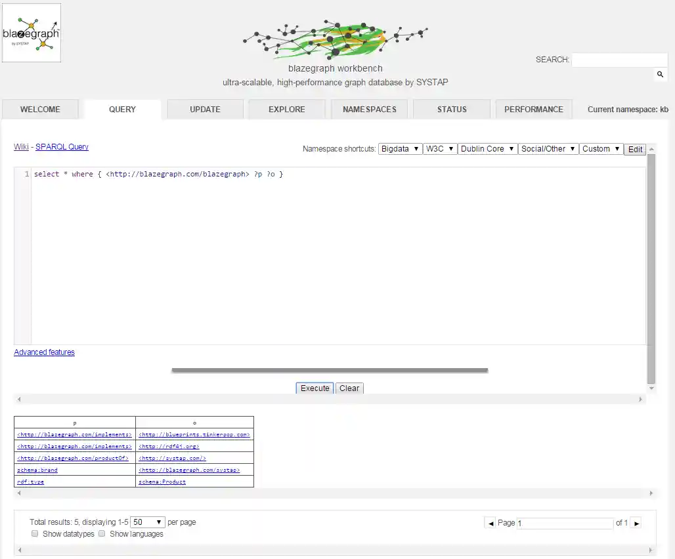Open the SPARQL Query link
Image resolution: width=675 pixels, height=559 pixels.
point(62,146)
